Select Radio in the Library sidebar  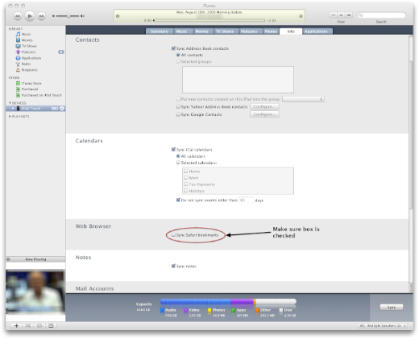click(x=23, y=64)
